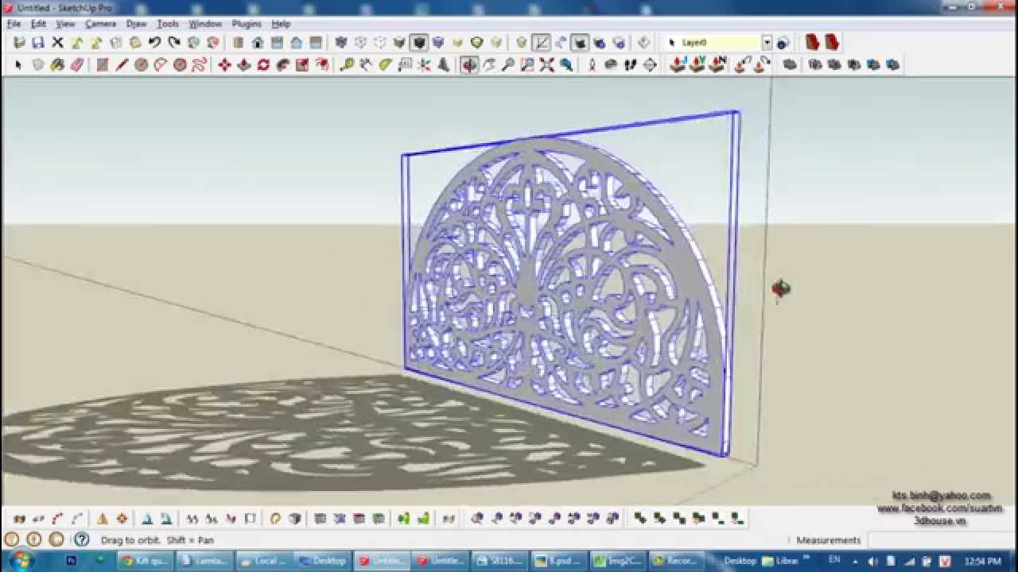The image size is (1018, 572).
Task: Choose the Look Around eye tool
Action: click(x=611, y=65)
